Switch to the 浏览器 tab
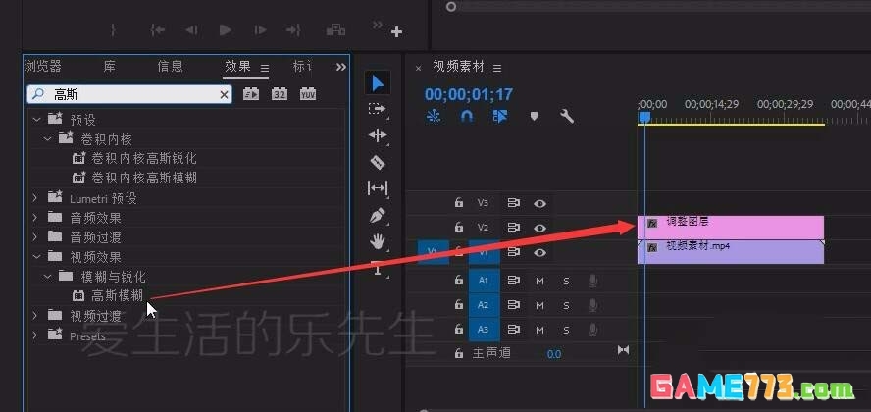Viewport: 871px width, 412px height. (43, 66)
